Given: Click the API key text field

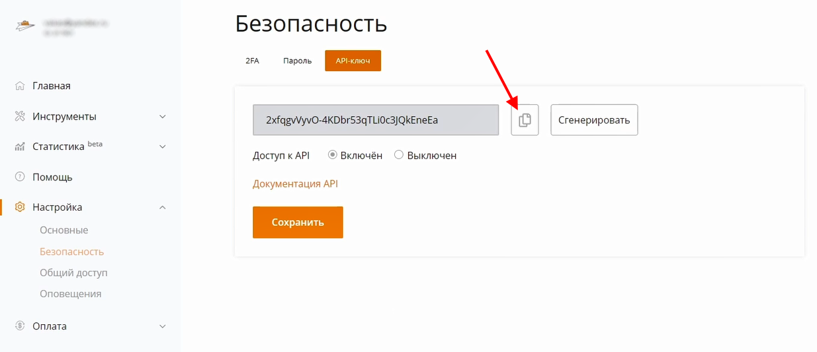Looking at the screenshot, I should click(375, 120).
